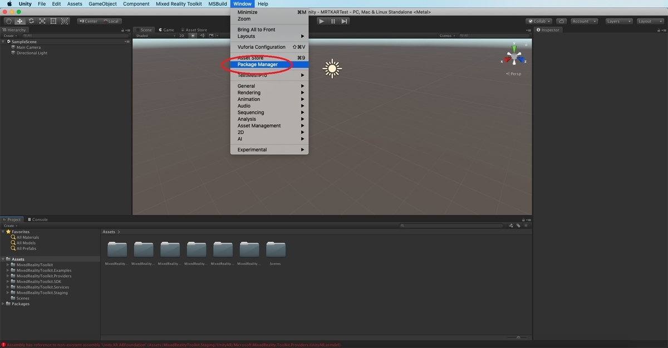Open Vuforia Configuration menu item
668x348 pixels.
click(x=269, y=47)
